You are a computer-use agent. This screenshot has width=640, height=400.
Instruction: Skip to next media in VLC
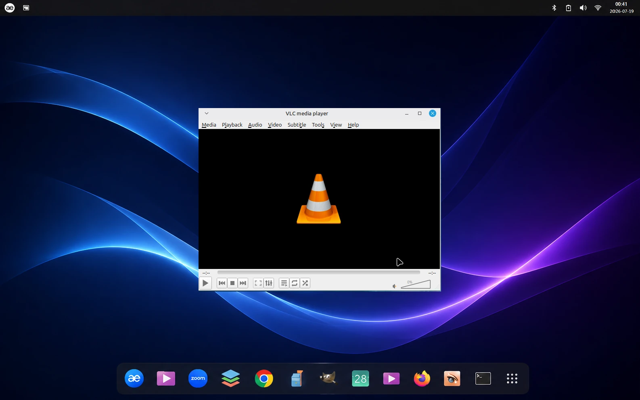click(243, 283)
